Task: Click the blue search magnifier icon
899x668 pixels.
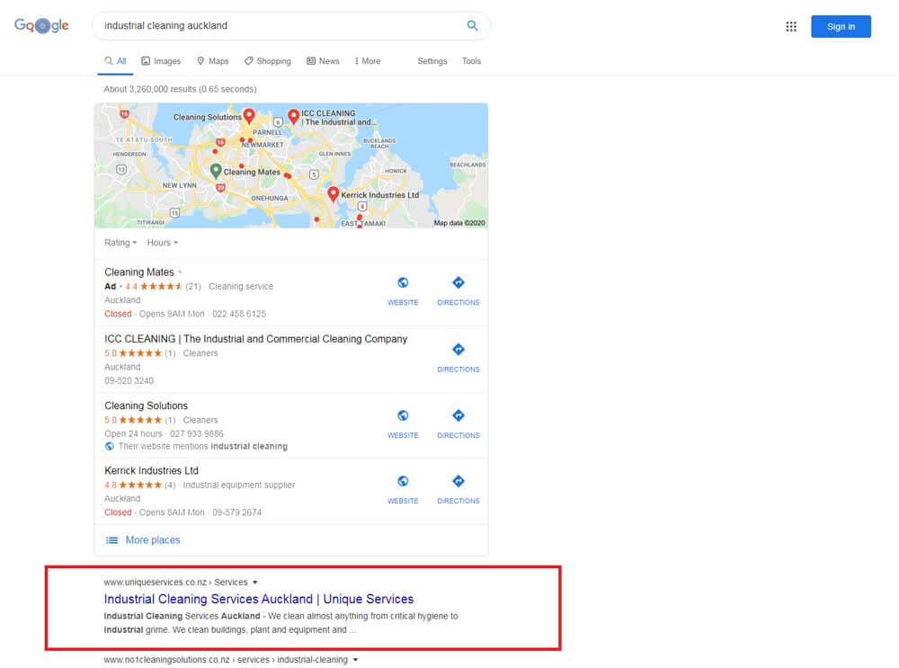Action: pyautogui.click(x=472, y=26)
